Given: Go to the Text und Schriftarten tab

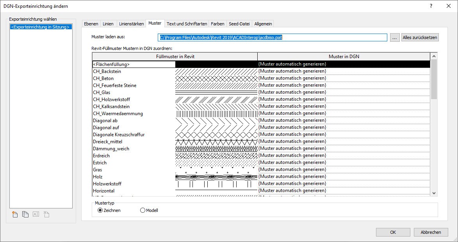Looking at the screenshot, I should pyautogui.click(x=187, y=24).
